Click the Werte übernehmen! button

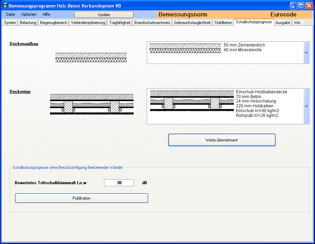(222, 140)
